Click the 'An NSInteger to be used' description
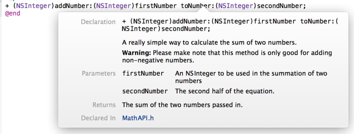 tap(251, 73)
